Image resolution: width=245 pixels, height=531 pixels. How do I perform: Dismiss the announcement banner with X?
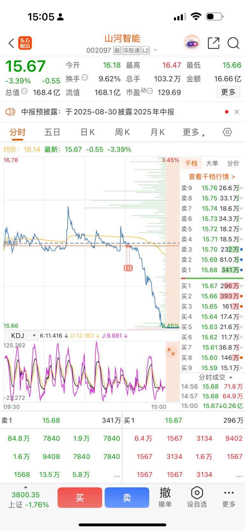[x=237, y=112]
